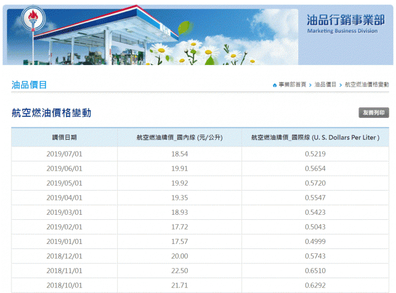Click domestic price 19.91

pyautogui.click(x=179, y=169)
